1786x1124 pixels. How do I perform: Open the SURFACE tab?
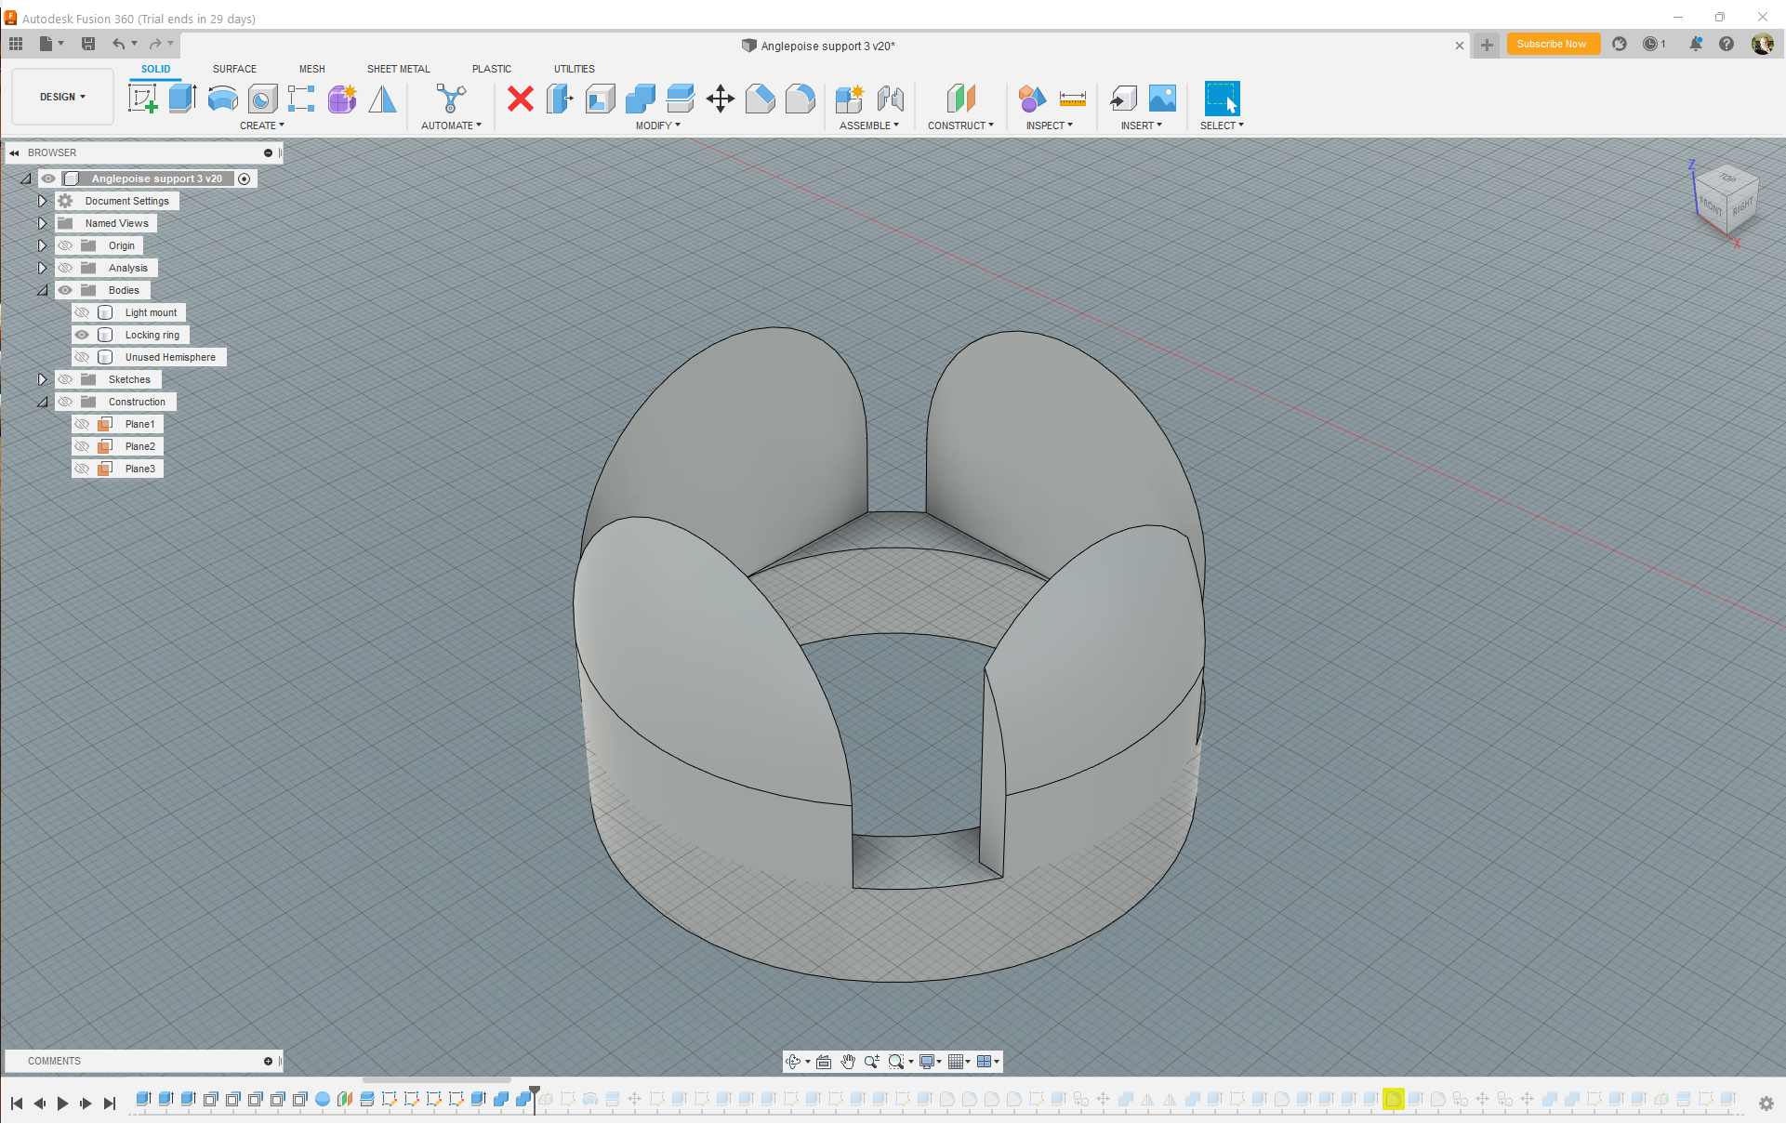[x=233, y=69]
